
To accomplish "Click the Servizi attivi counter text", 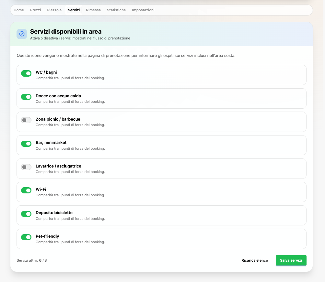I will tap(31, 260).
